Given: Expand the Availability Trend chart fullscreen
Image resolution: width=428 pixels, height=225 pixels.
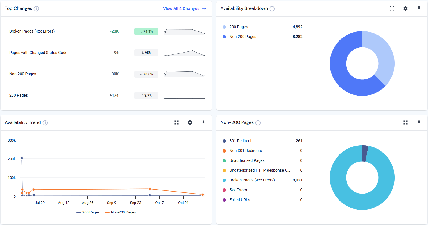Looking at the screenshot, I should click(176, 122).
